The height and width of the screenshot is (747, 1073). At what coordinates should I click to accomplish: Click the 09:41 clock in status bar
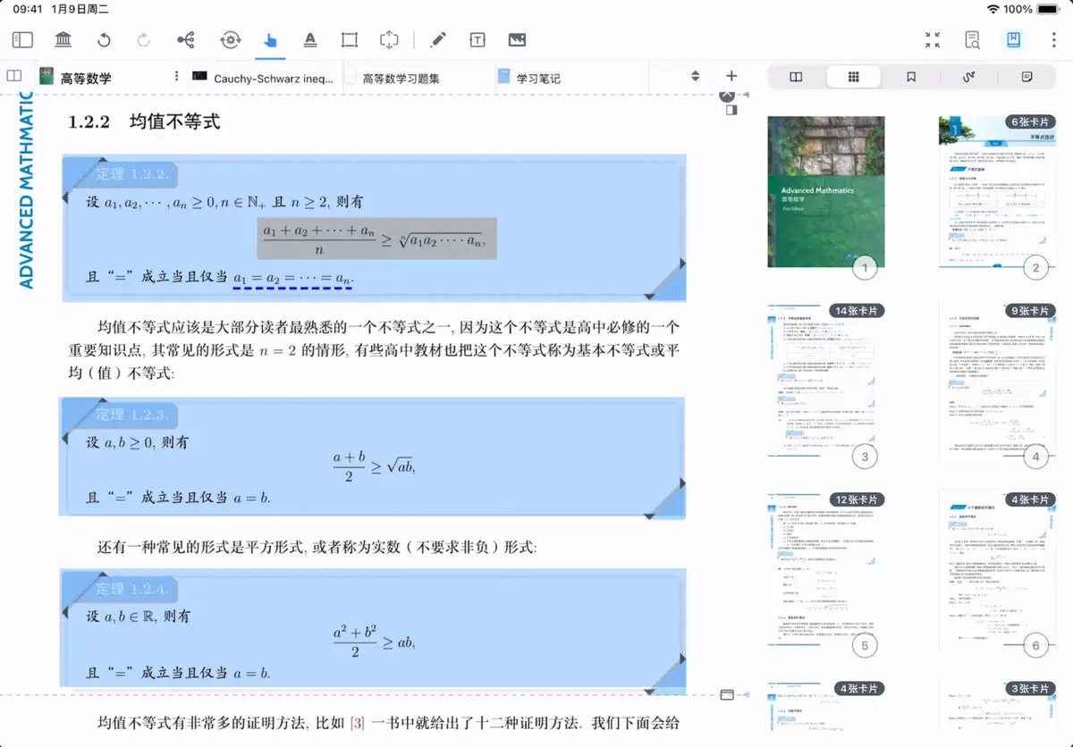(x=27, y=9)
